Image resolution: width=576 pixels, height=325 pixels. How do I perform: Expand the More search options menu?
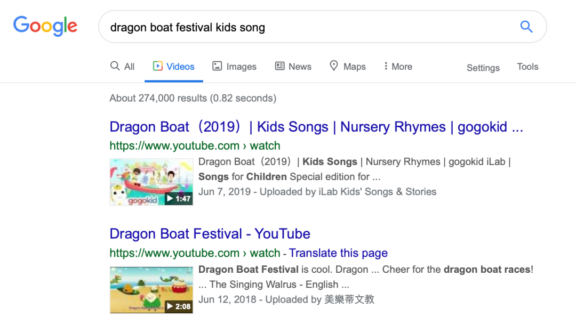pyautogui.click(x=398, y=67)
